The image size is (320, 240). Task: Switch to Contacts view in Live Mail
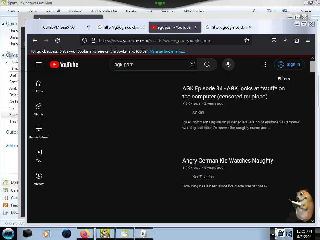11,198
